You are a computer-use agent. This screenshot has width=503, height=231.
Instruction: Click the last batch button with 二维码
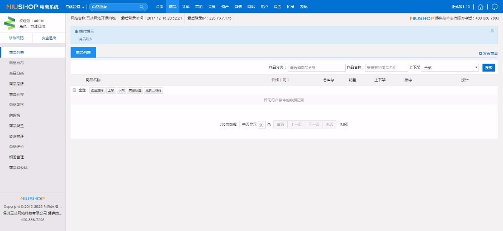point(154,91)
